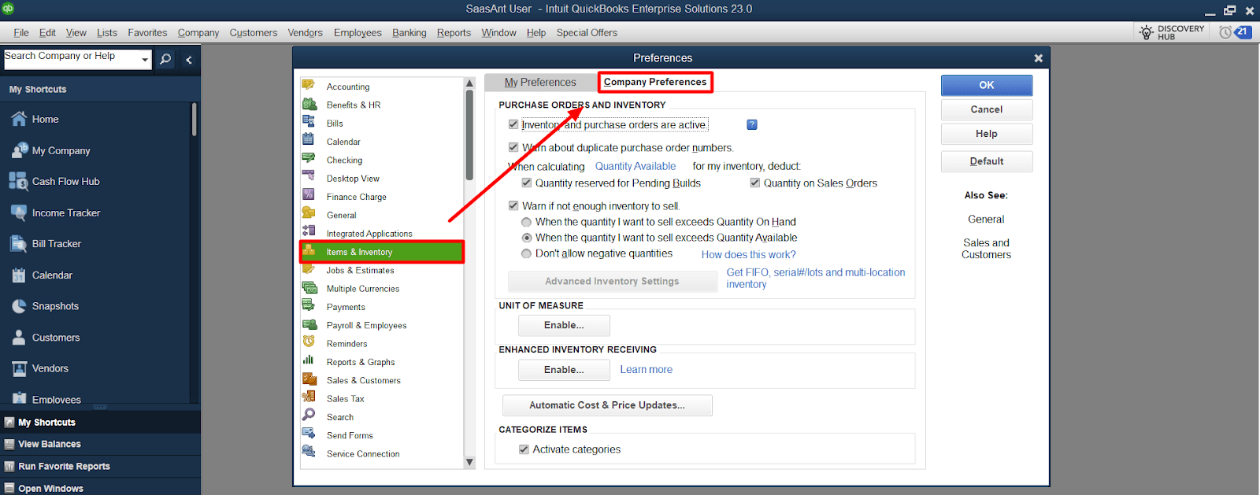Click the Payroll & Employees icon
This screenshot has width=1260, height=495.
pyautogui.click(x=309, y=323)
